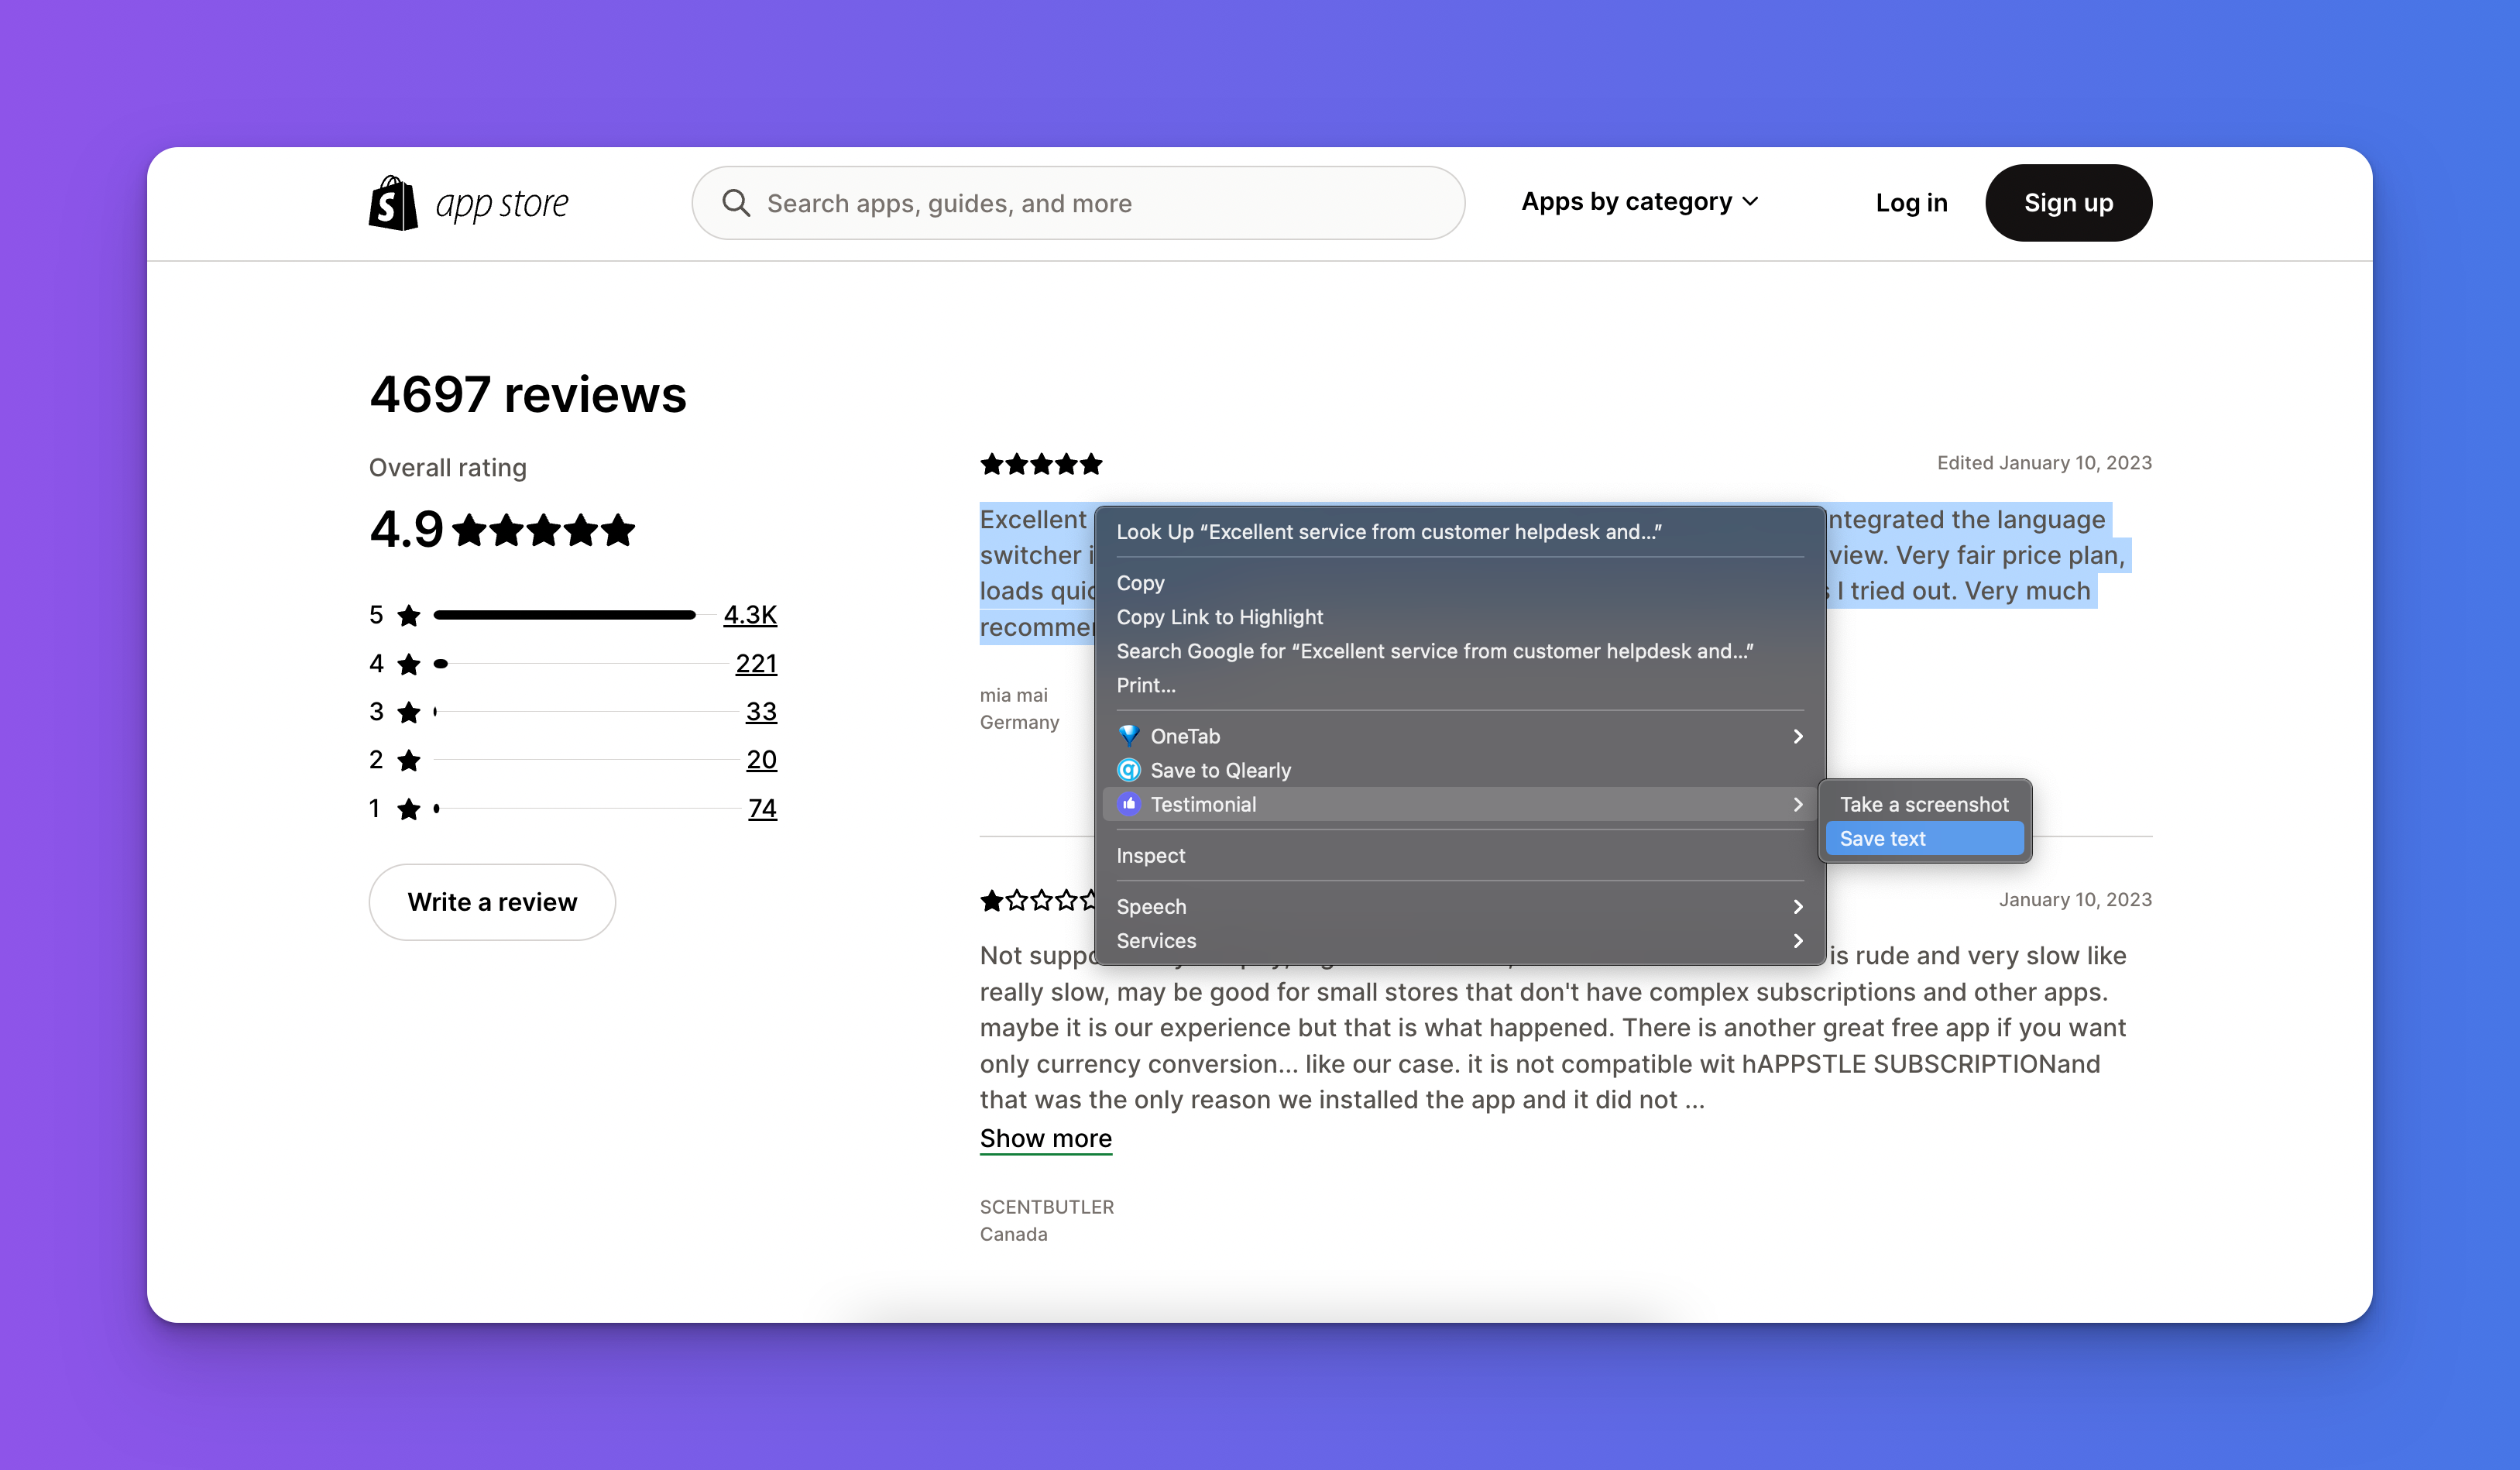Expand the Services submenu arrow
2520x1470 pixels.
1797,941
